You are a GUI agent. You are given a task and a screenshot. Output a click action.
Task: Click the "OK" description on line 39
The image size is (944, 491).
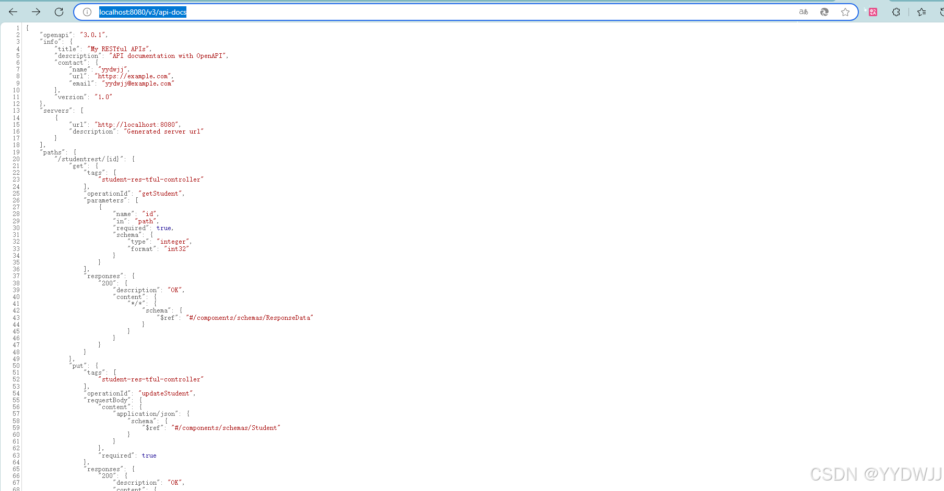(x=175, y=290)
